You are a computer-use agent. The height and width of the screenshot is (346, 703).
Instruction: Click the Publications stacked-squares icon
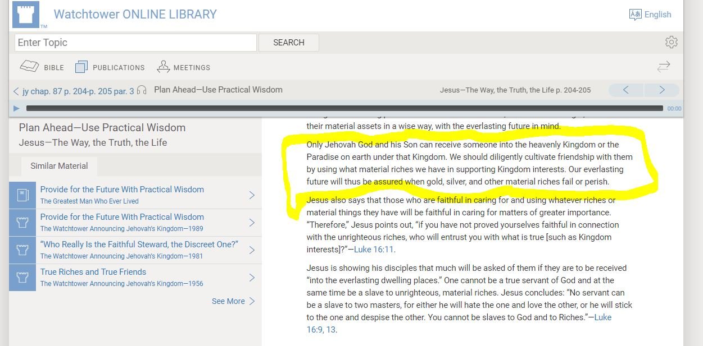(81, 67)
